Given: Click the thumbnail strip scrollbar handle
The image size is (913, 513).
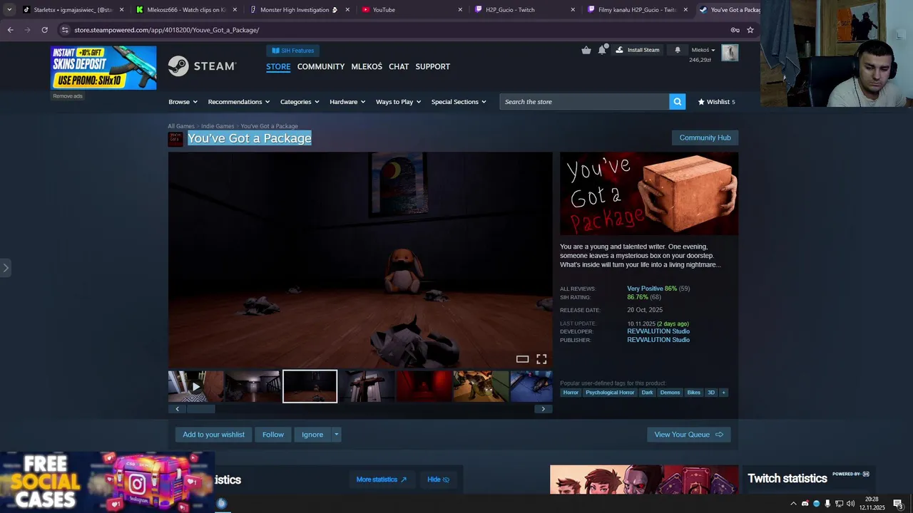Looking at the screenshot, I should pos(201,409).
